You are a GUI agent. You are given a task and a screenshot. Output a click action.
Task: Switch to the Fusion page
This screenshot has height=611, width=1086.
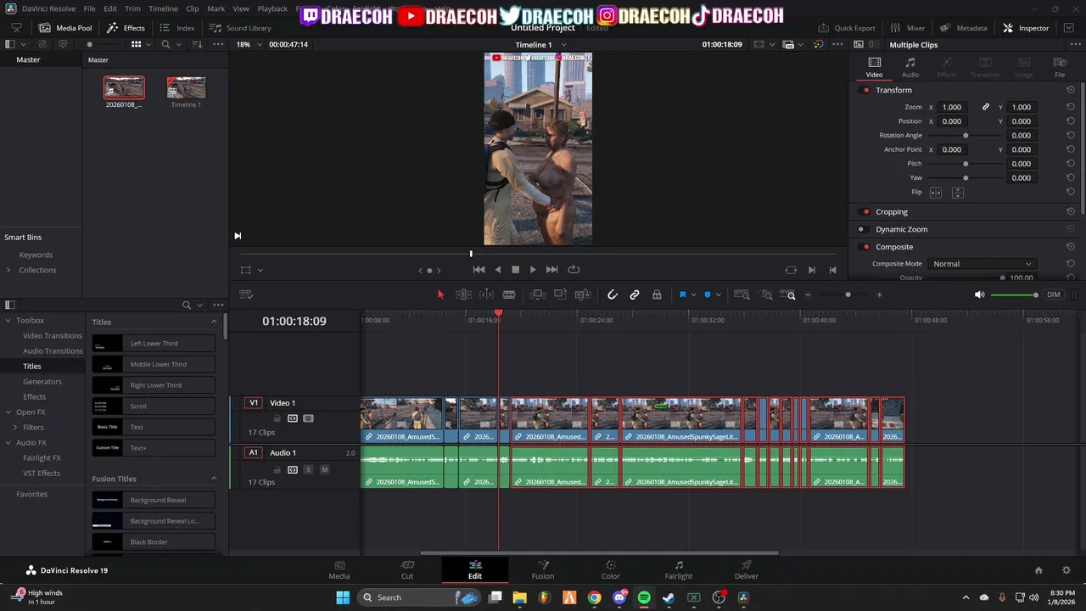(543, 569)
